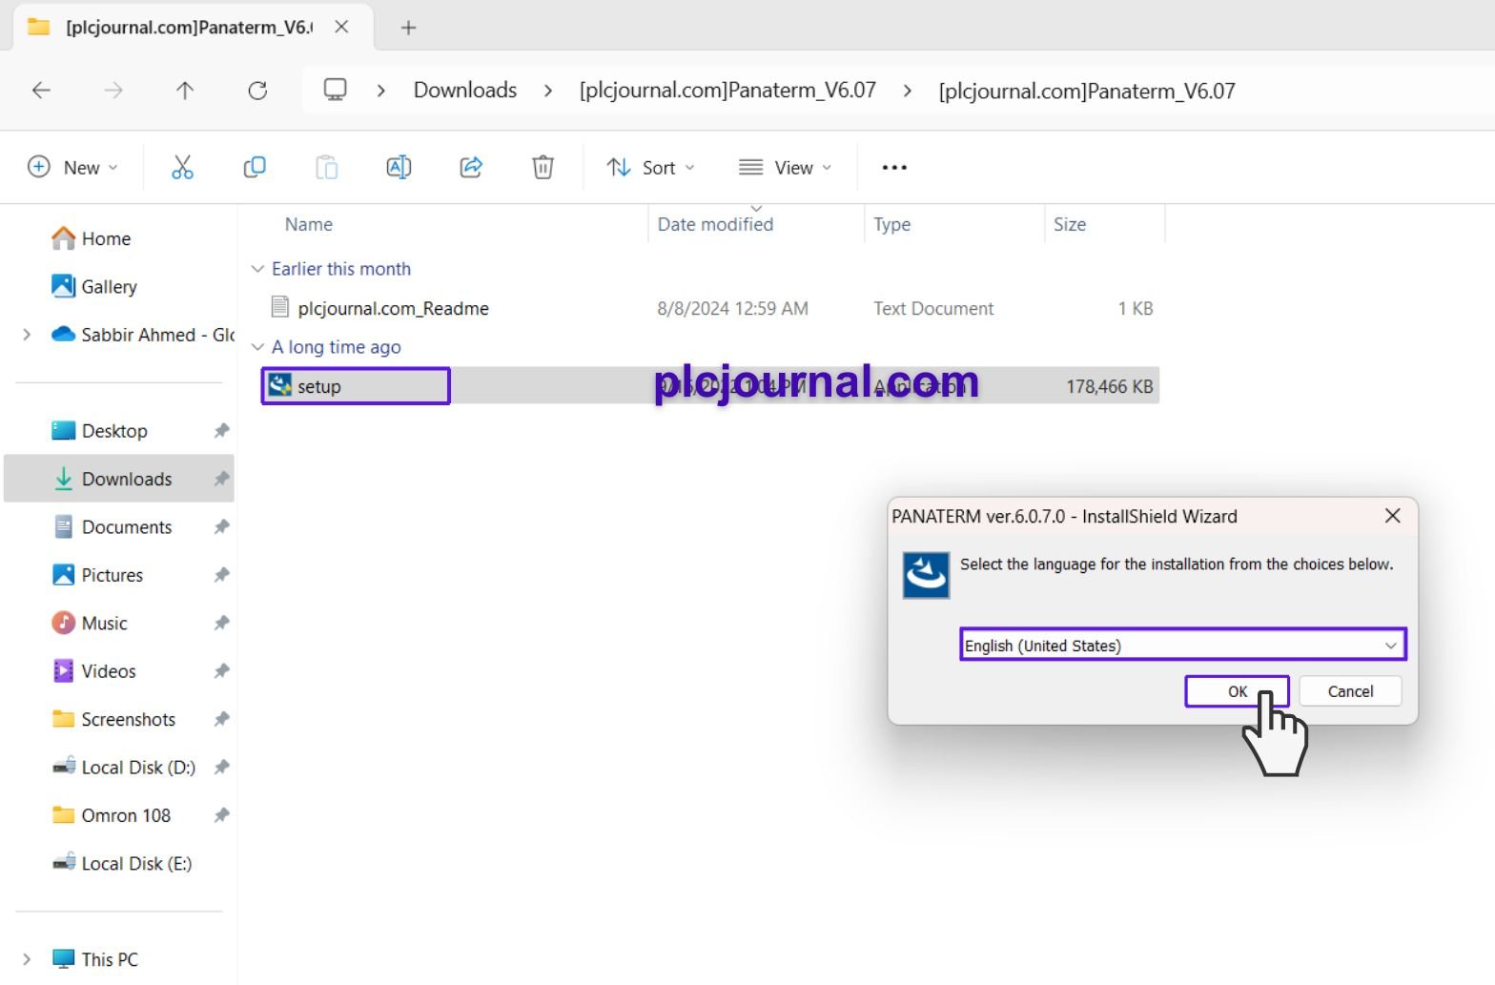Go back with the left arrow
This screenshot has height=985, width=1495.
(x=41, y=91)
